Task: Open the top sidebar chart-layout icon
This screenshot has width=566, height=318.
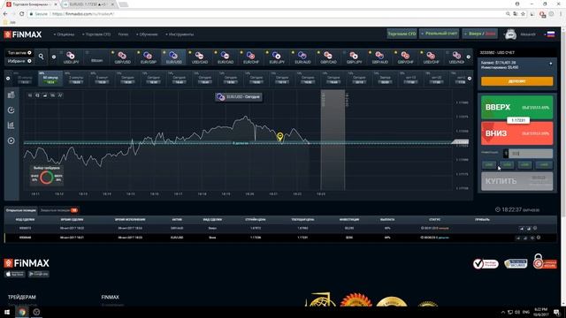Action: (x=11, y=95)
